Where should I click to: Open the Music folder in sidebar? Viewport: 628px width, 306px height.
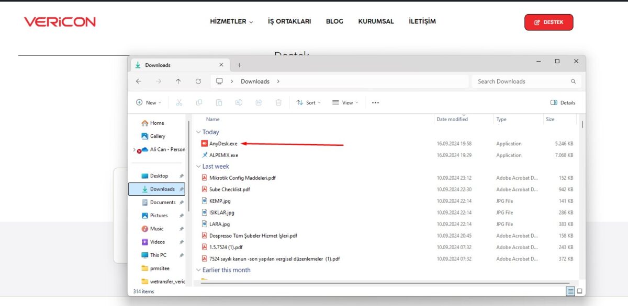pos(159,228)
